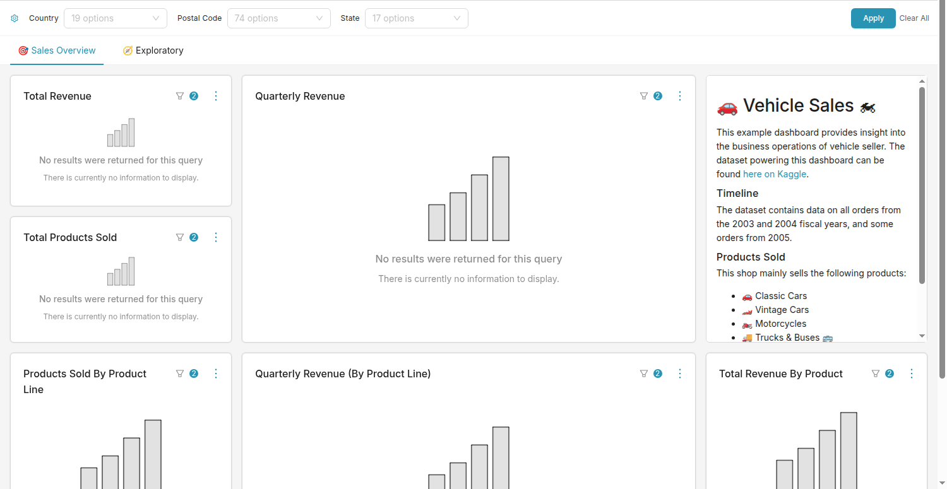Click the Products Sold subheading
Viewport: 947px width, 489px height.
tap(751, 257)
